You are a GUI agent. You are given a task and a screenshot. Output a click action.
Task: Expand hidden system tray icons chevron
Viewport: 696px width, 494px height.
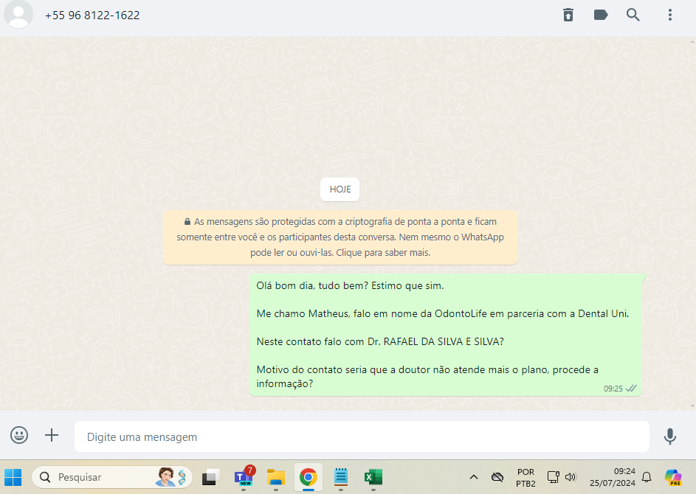coord(474,477)
